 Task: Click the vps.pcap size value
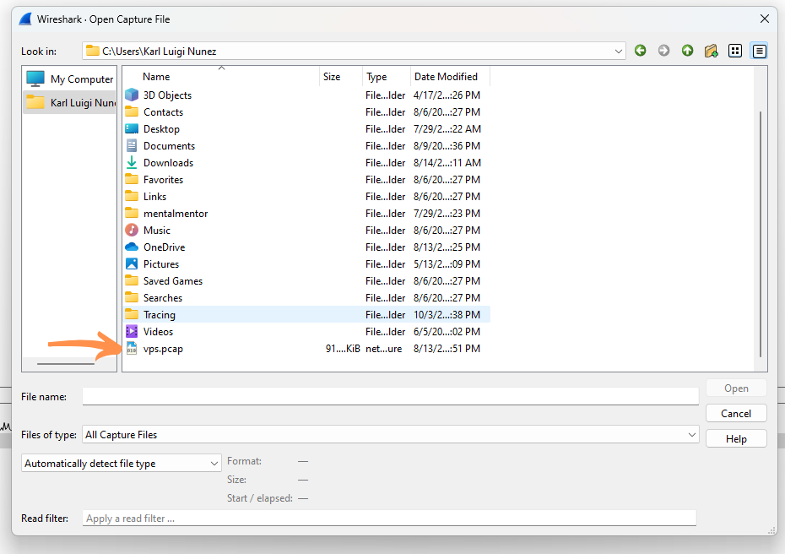click(343, 349)
